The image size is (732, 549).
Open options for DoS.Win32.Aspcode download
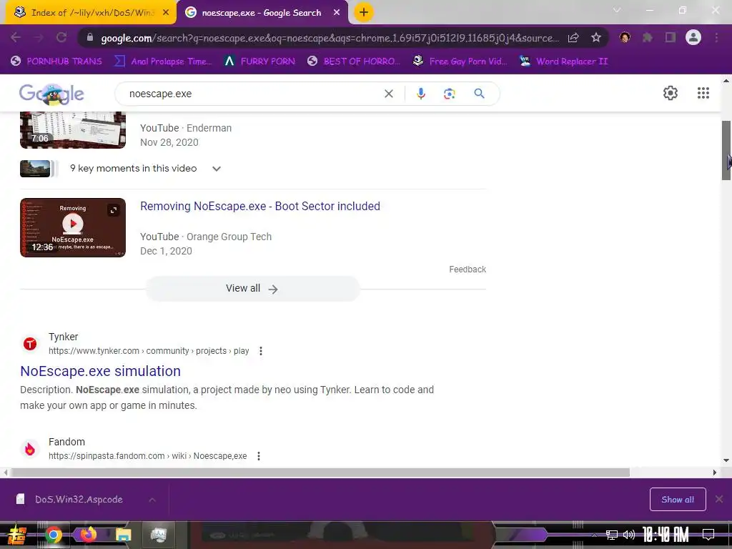(x=152, y=500)
